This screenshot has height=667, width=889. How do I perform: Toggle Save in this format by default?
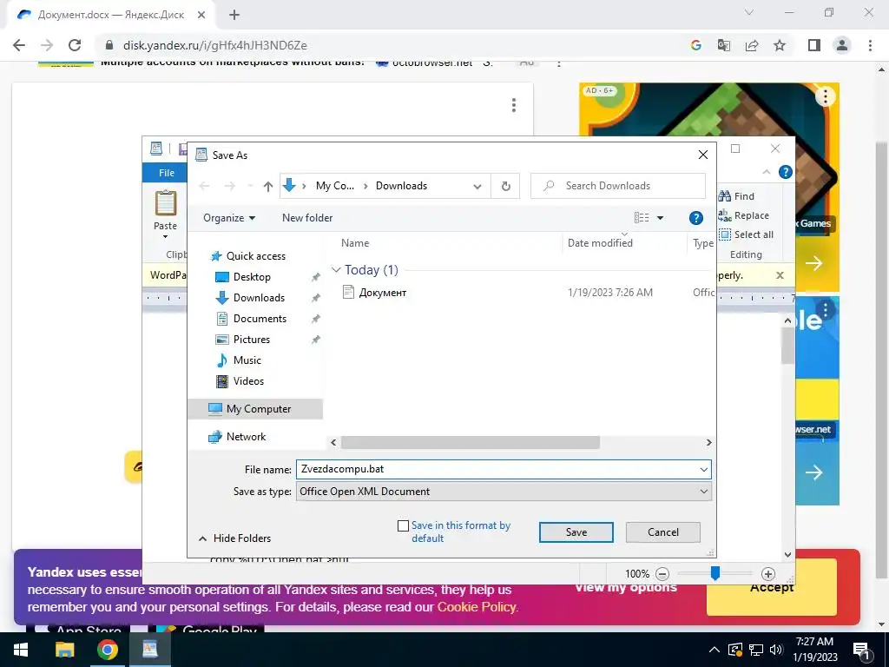403,525
